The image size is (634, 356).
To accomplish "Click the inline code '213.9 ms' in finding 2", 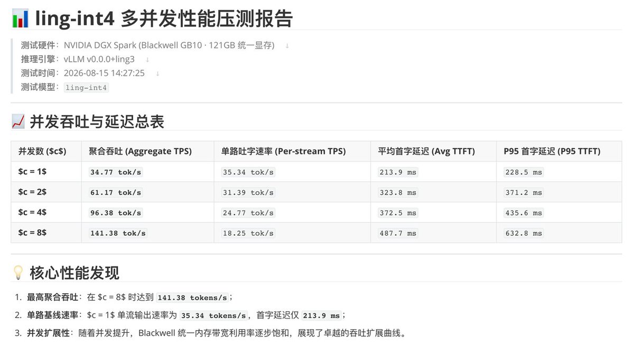I will pyautogui.click(x=322, y=315).
